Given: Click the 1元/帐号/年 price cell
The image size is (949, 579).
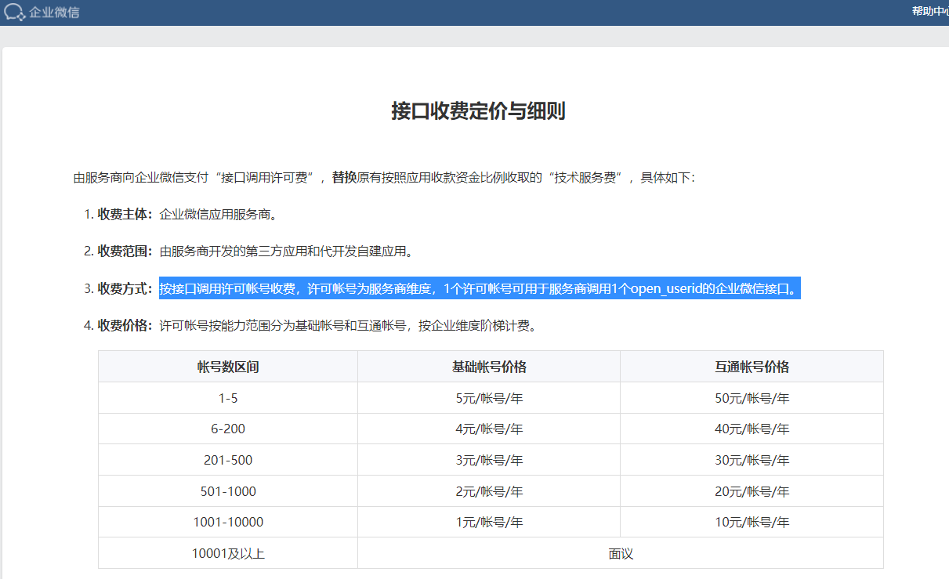Looking at the screenshot, I should point(489,523).
